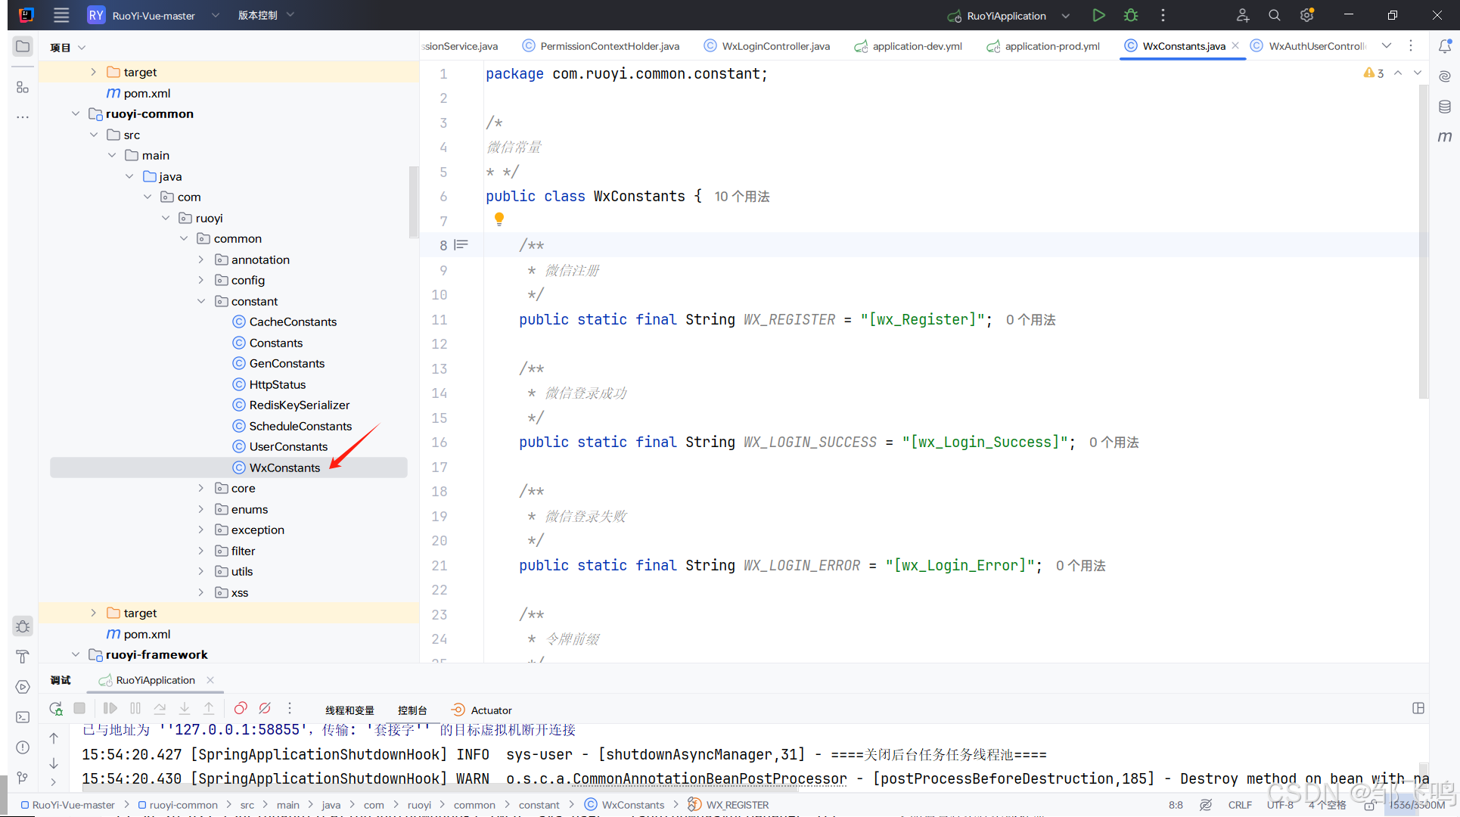Open the main hamburger menu
The image size is (1460, 817).
click(61, 15)
